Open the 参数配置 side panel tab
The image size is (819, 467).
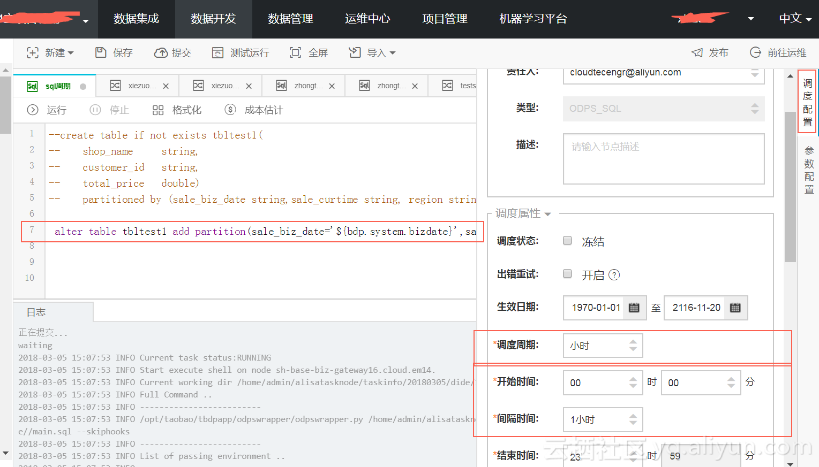[809, 170]
